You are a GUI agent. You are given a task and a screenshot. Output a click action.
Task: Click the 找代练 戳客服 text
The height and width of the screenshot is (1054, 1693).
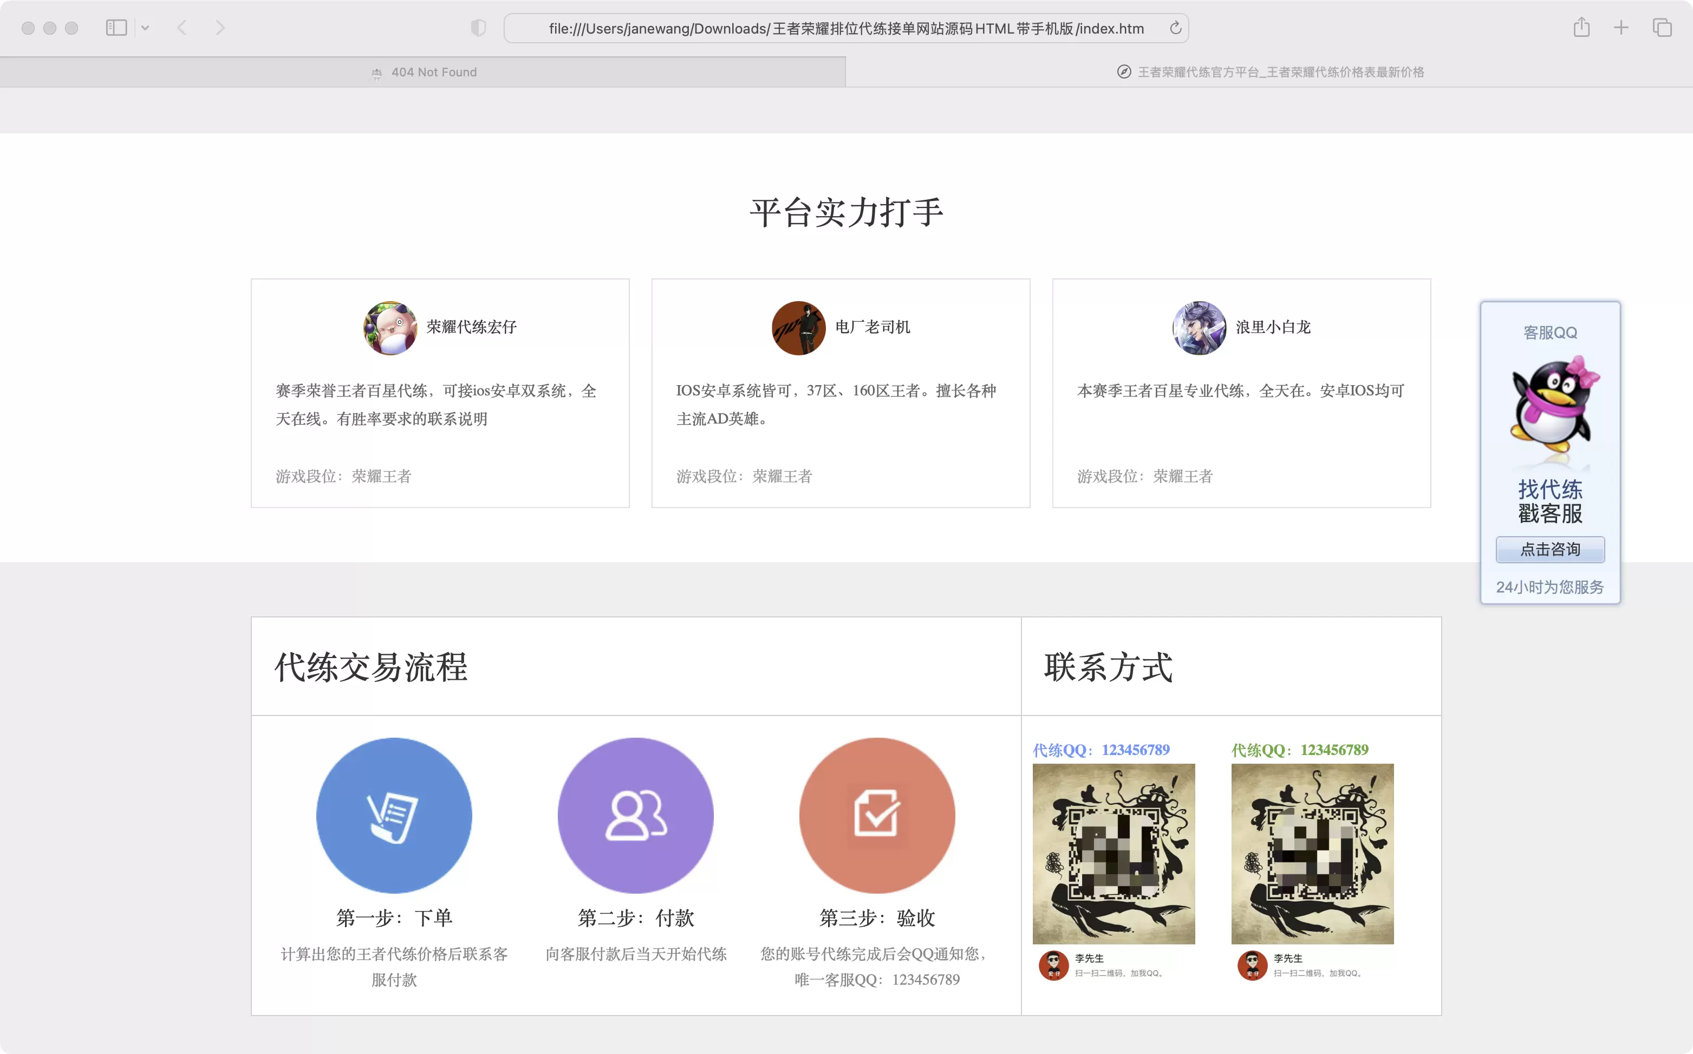1550,501
